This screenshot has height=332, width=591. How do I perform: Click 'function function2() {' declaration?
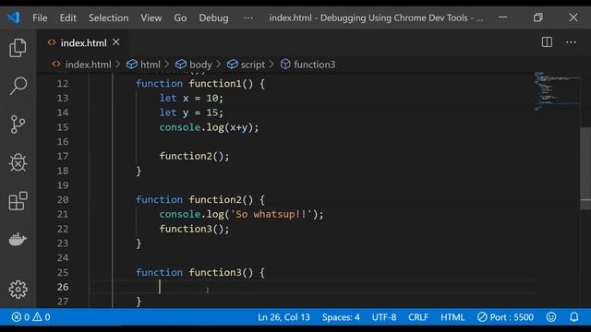200,199
